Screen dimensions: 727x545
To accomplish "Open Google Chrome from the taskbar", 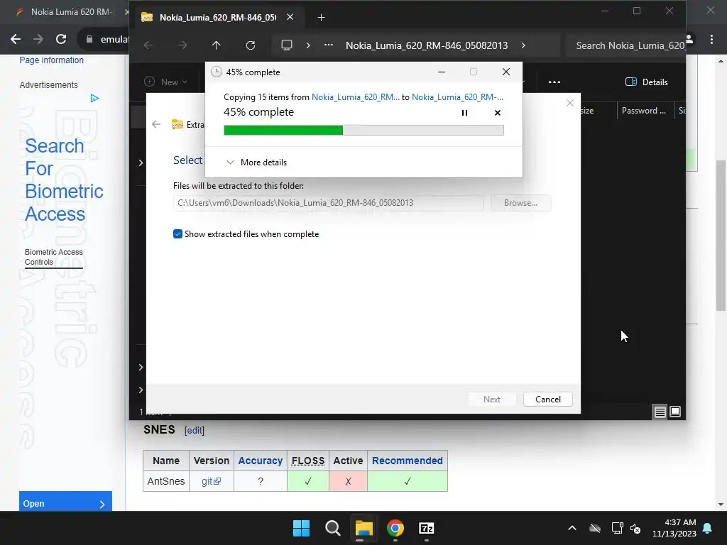I will pyautogui.click(x=395, y=528).
